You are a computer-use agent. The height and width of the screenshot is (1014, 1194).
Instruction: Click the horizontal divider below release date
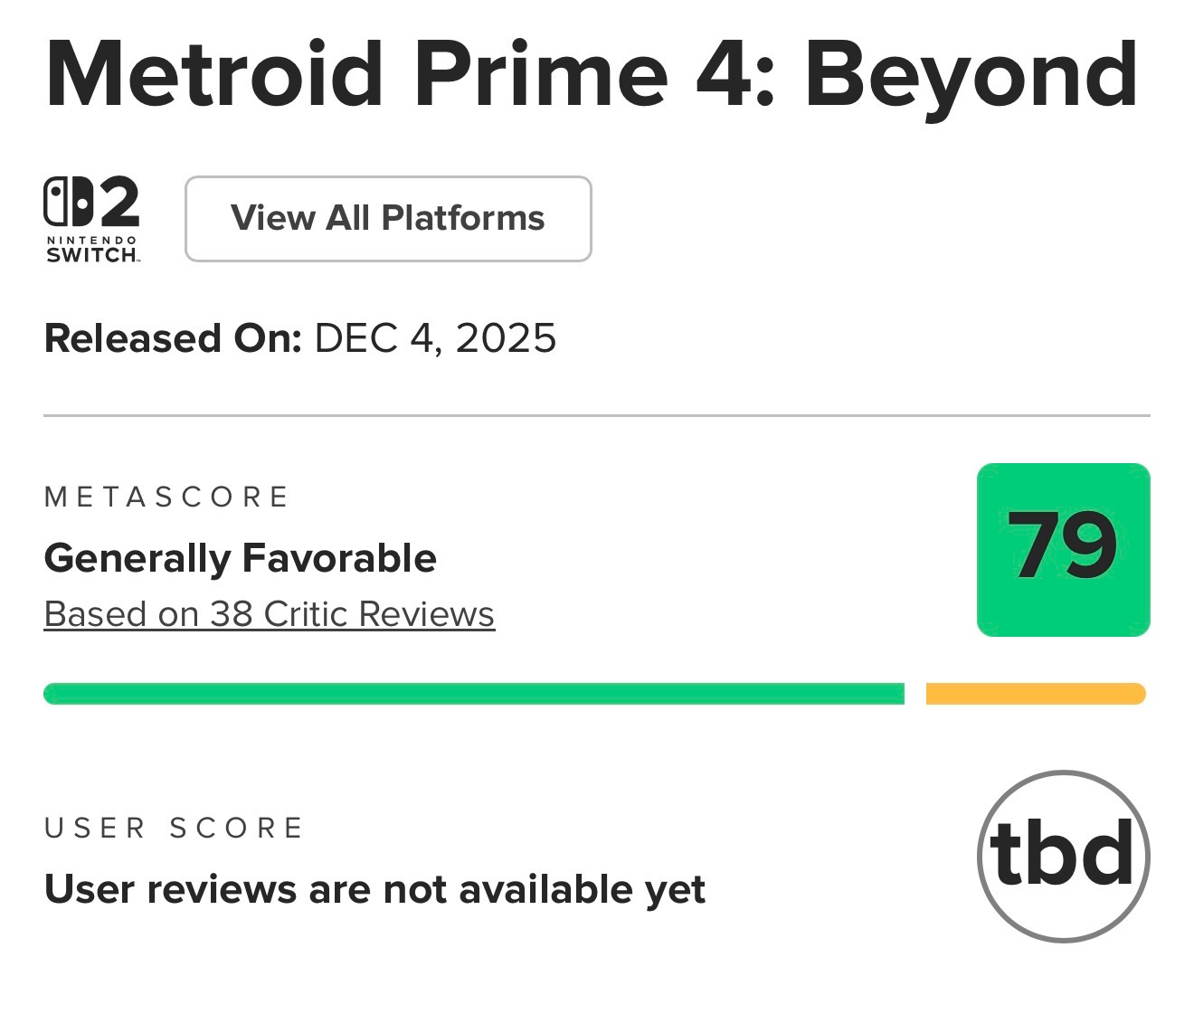597,416
